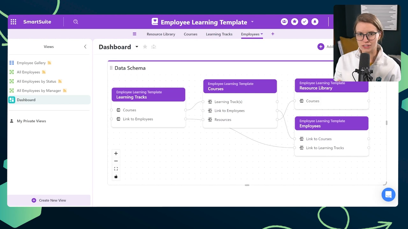Fit the schema diagram to view

point(116,169)
